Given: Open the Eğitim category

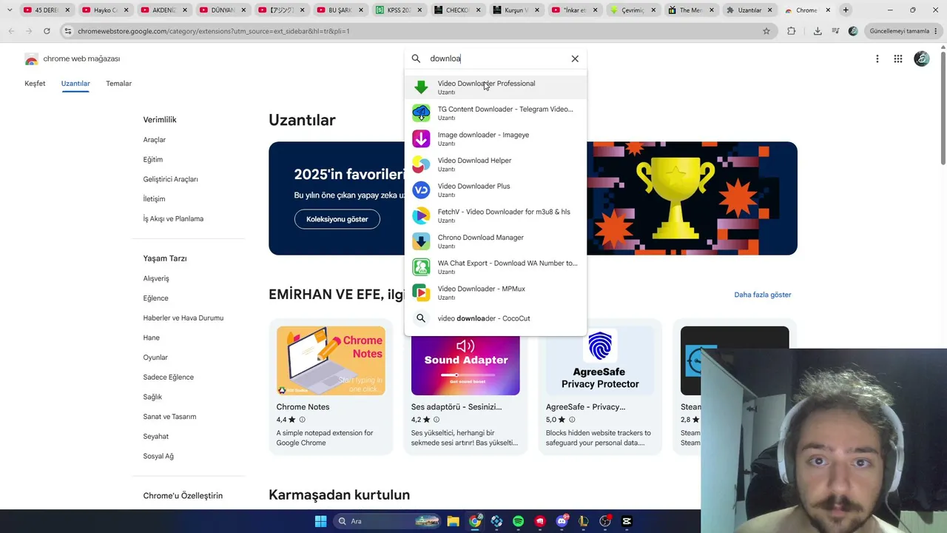Looking at the screenshot, I should point(153,160).
